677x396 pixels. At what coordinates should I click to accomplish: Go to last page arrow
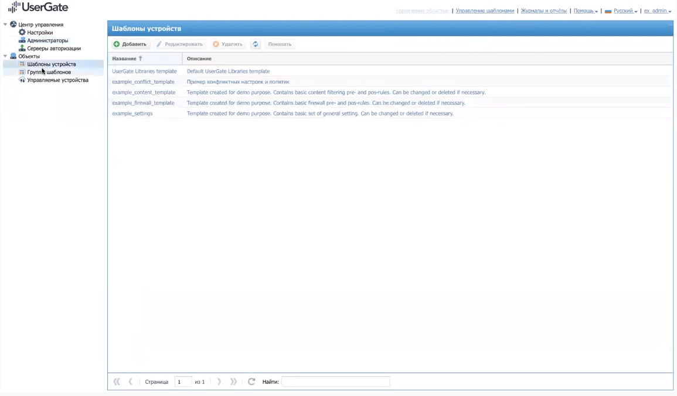[x=234, y=381]
